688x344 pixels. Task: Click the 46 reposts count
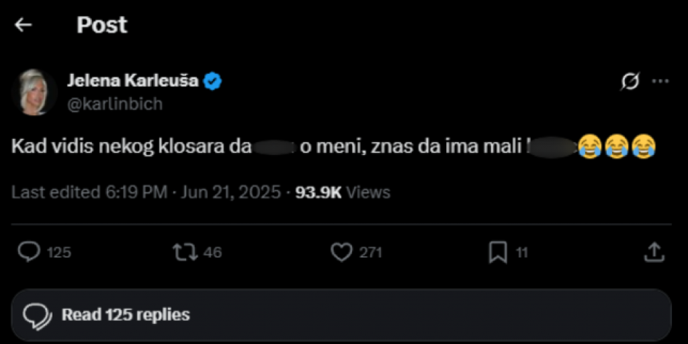212,253
